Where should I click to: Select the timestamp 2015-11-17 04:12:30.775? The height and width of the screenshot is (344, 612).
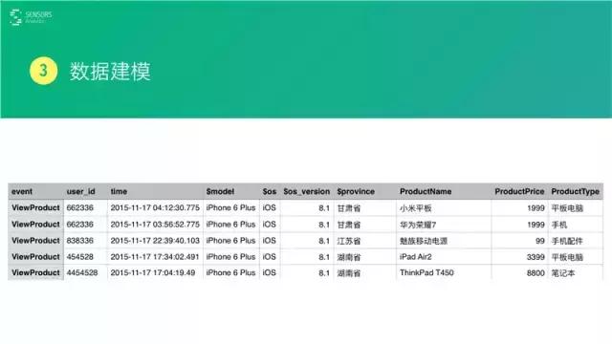tap(155, 208)
